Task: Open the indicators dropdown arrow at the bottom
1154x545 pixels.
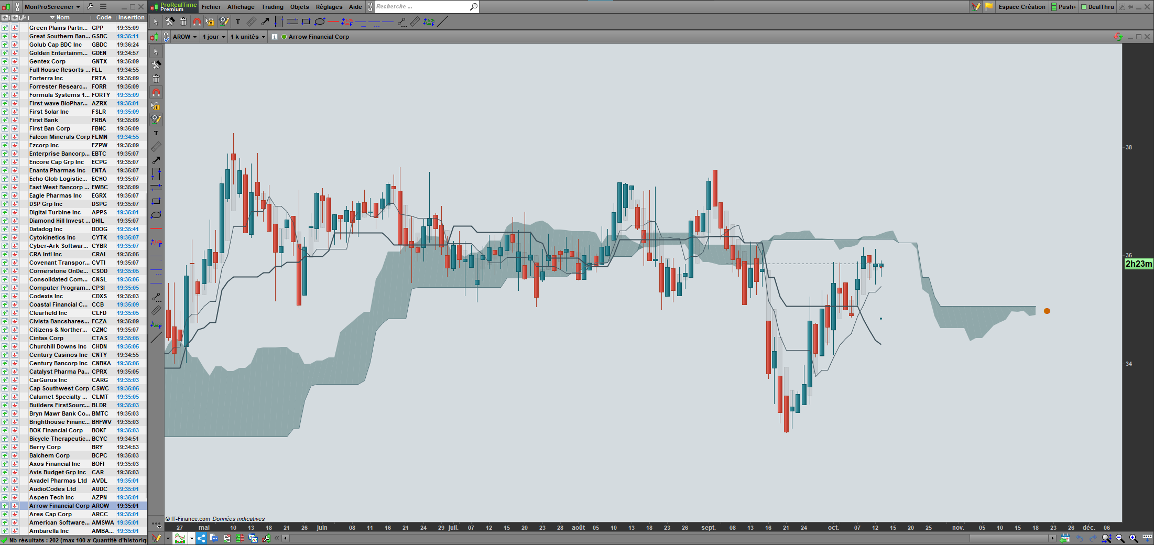Action: tap(192, 538)
